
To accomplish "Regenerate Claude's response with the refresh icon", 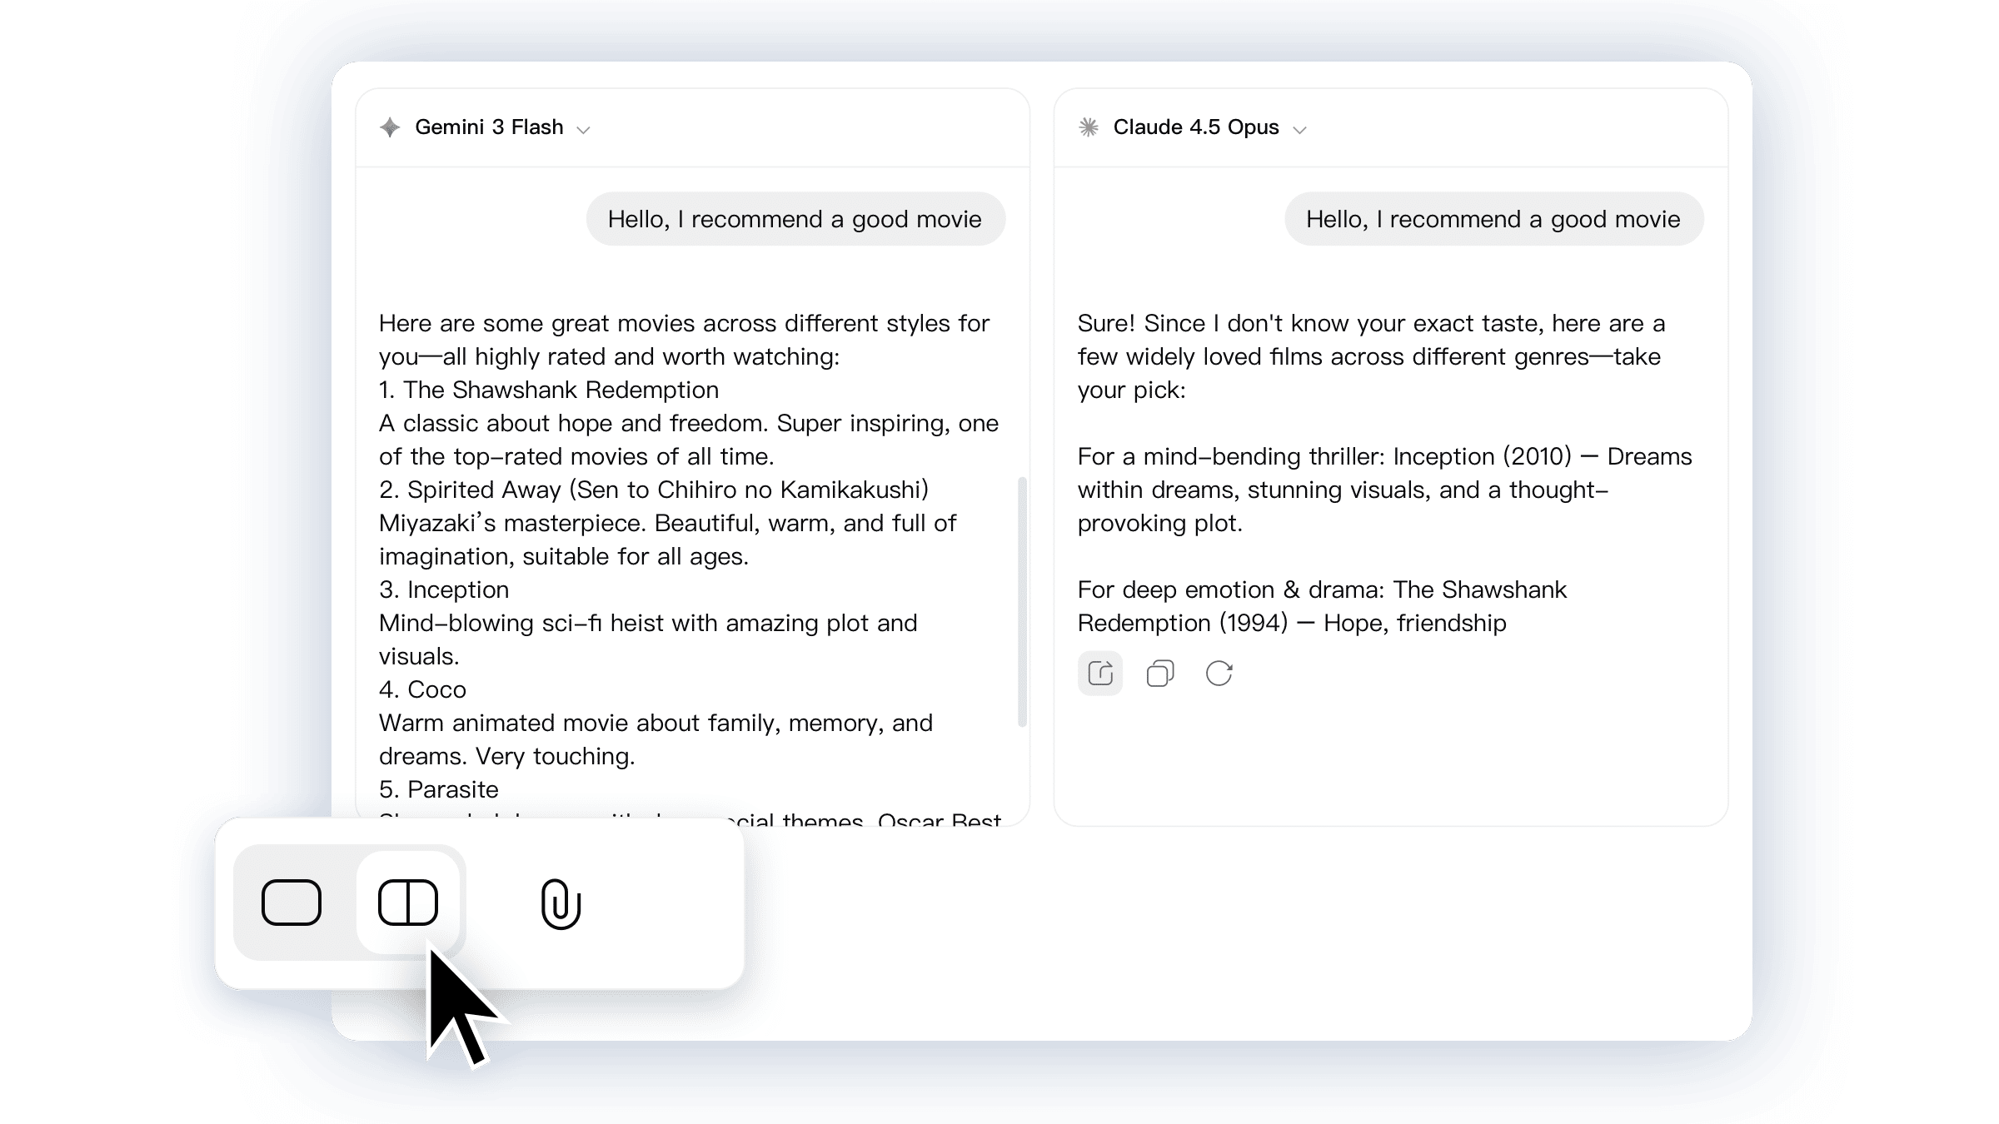I will tap(1219, 673).
